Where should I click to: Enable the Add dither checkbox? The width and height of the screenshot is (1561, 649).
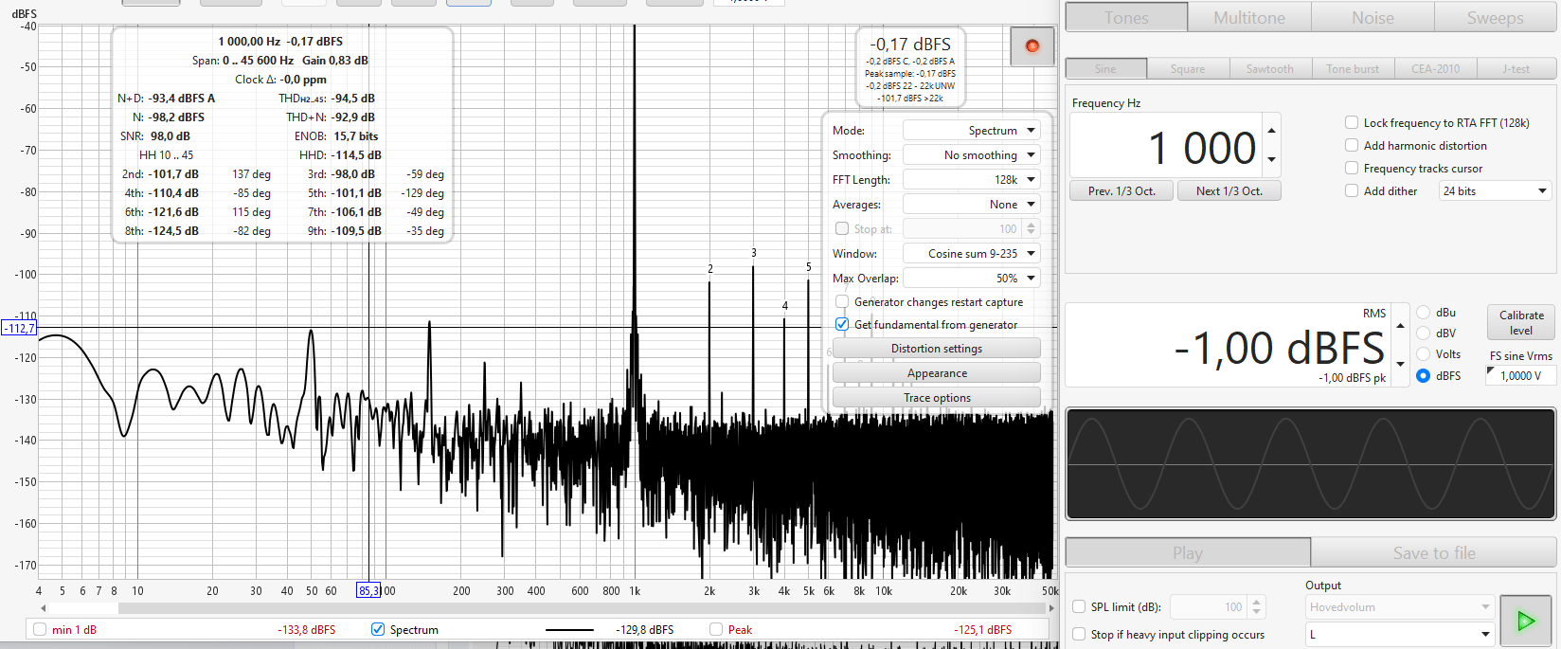pos(1352,190)
